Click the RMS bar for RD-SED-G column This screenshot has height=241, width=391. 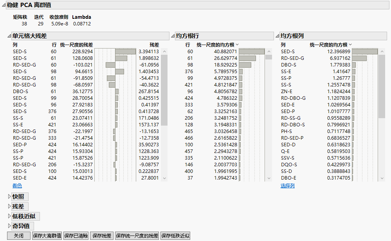(359, 58)
